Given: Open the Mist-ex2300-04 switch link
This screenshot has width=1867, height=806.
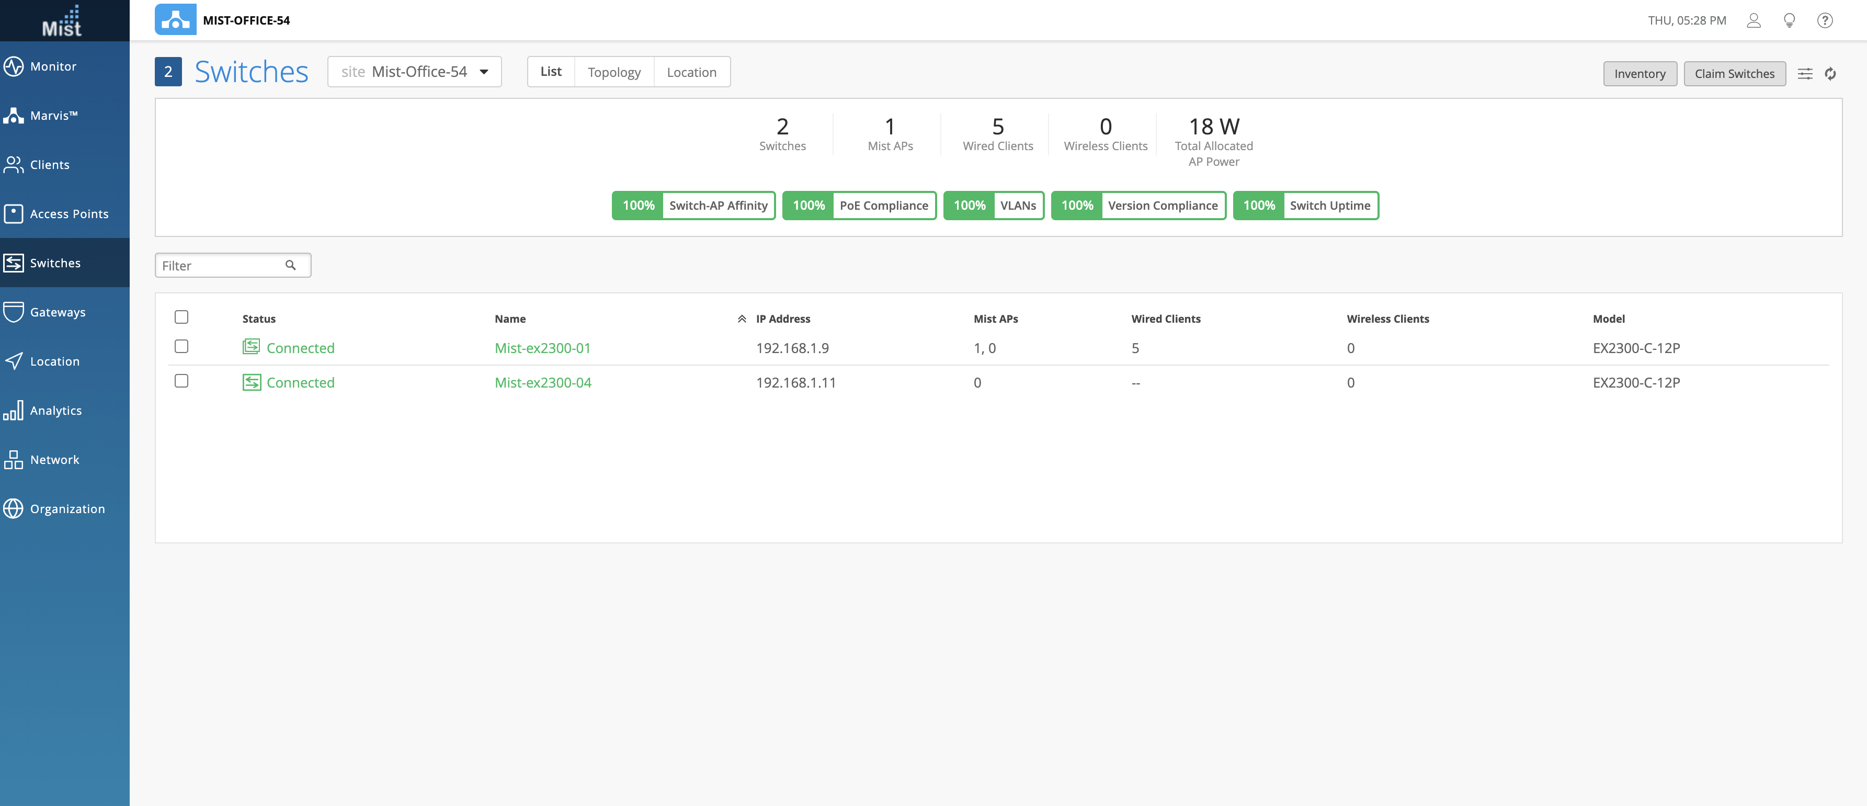Looking at the screenshot, I should (x=543, y=383).
